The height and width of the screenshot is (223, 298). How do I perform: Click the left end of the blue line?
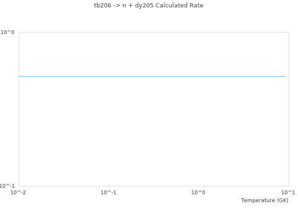(x=20, y=76)
